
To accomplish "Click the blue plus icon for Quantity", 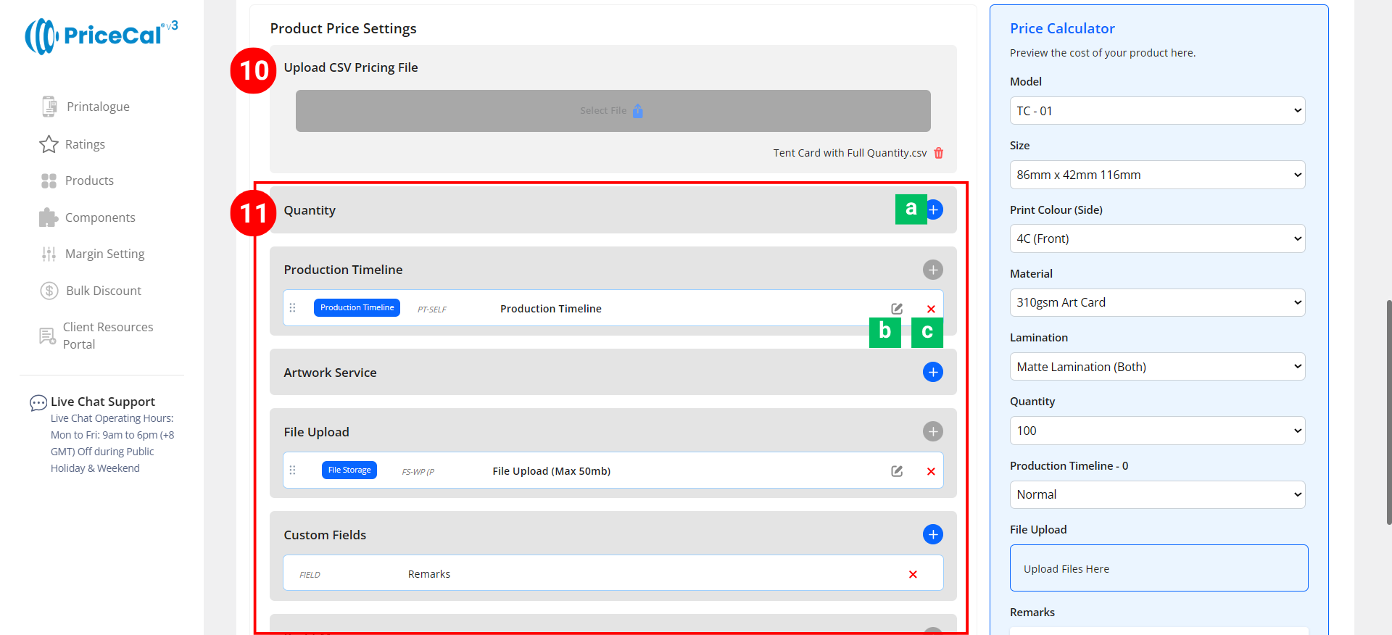I will coord(934,210).
